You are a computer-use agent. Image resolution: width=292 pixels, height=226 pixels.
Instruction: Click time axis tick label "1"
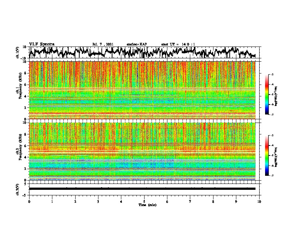click(x=52, y=202)
